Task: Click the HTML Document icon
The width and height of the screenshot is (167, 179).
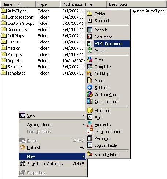Action: [x=90, y=44]
